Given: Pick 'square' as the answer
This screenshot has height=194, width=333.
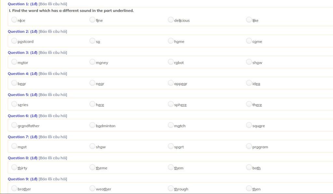Looking at the screenshot, I should pyautogui.click(x=249, y=125).
